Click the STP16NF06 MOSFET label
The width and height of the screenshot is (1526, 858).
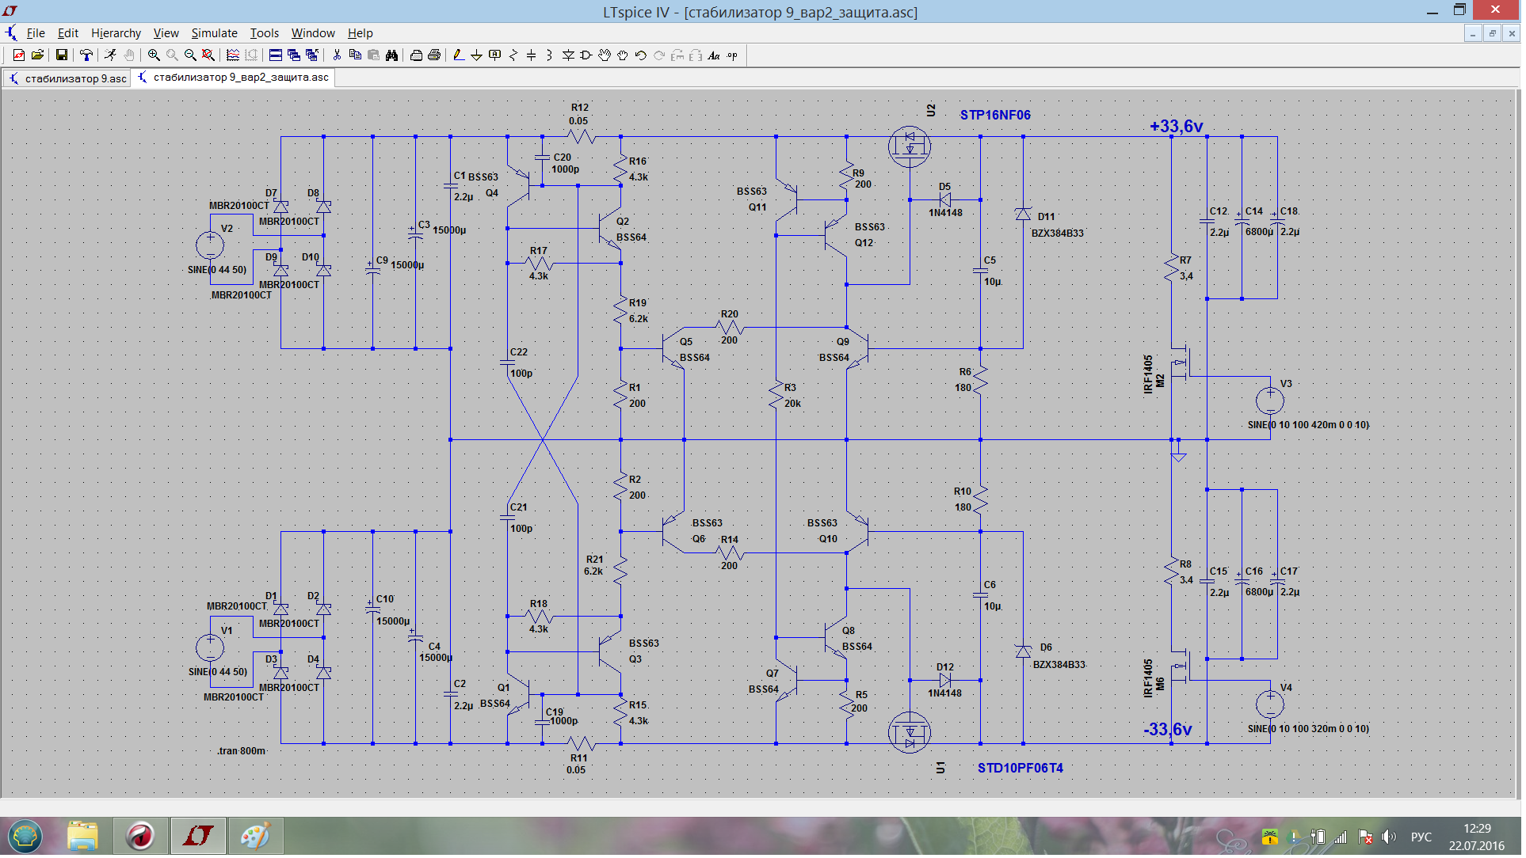[x=995, y=116]
